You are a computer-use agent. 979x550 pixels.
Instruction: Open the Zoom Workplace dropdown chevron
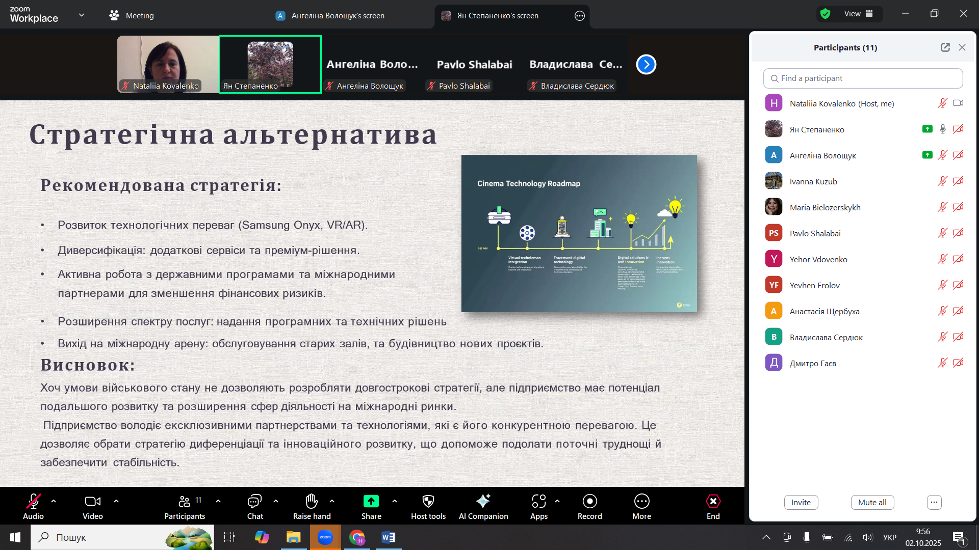coord(82,15)
